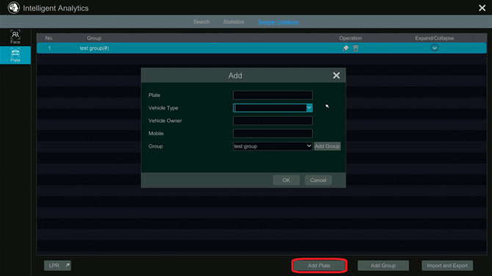The image size is (492, 276).
Task: Select the Plate sidebar icon
Action: [15, 55]
